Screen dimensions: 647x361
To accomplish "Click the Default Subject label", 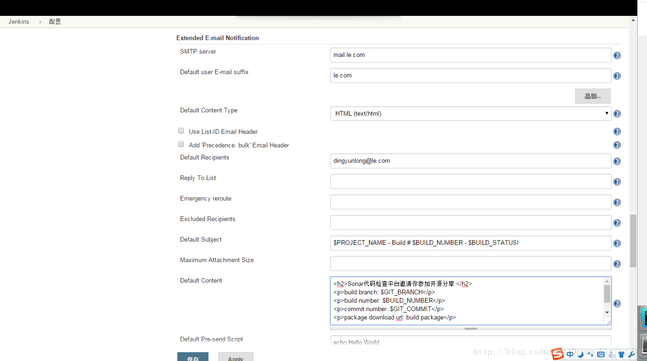I will (x=201, y=239).
